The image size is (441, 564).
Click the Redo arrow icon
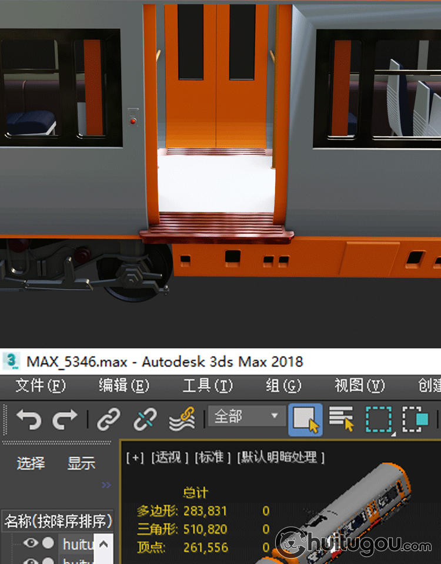65,419
